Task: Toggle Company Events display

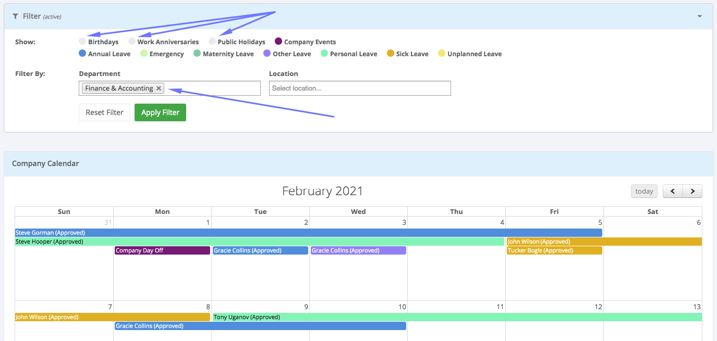Action: pos(278,41)
